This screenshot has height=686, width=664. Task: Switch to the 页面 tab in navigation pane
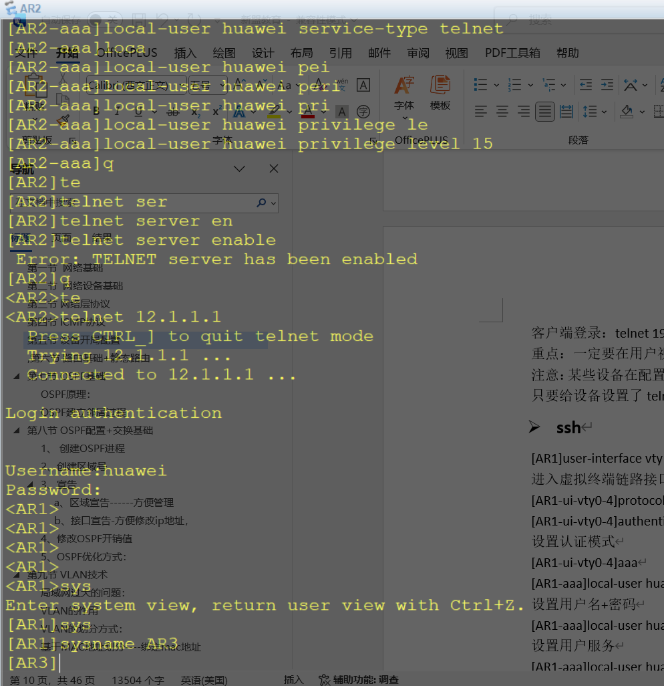(x=61, y=238)
